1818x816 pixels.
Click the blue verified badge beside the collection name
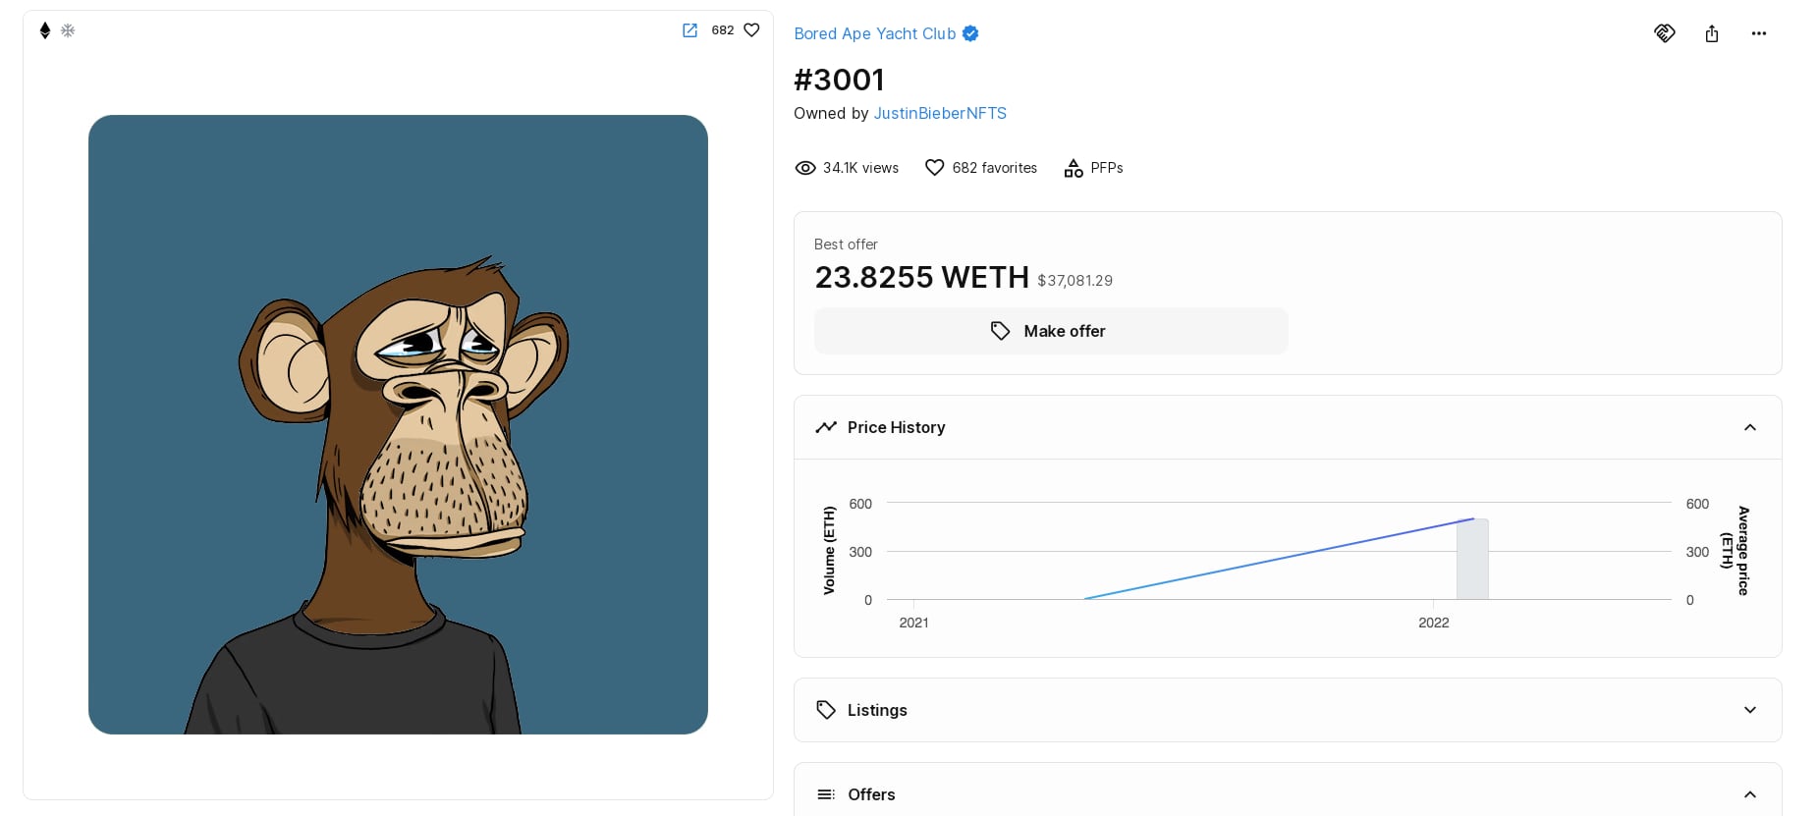970,33
